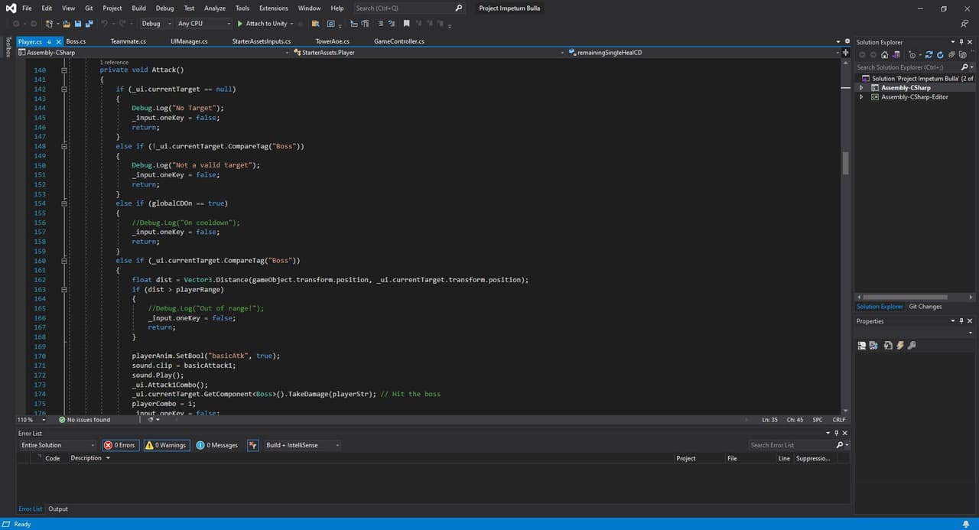The height and width of the screenshot is (530, 979).
Task: Toggle the 0 Warnings filter
Action: point(166,445)
